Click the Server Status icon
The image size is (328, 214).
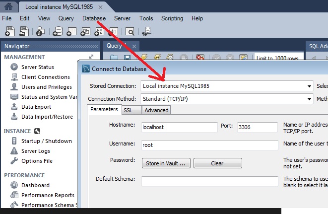click(x=14, y=67)
